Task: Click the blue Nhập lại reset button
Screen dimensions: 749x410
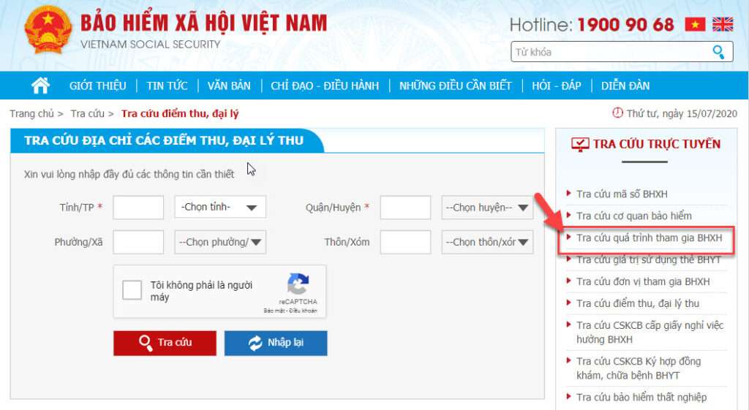Action: pos(276,343)
